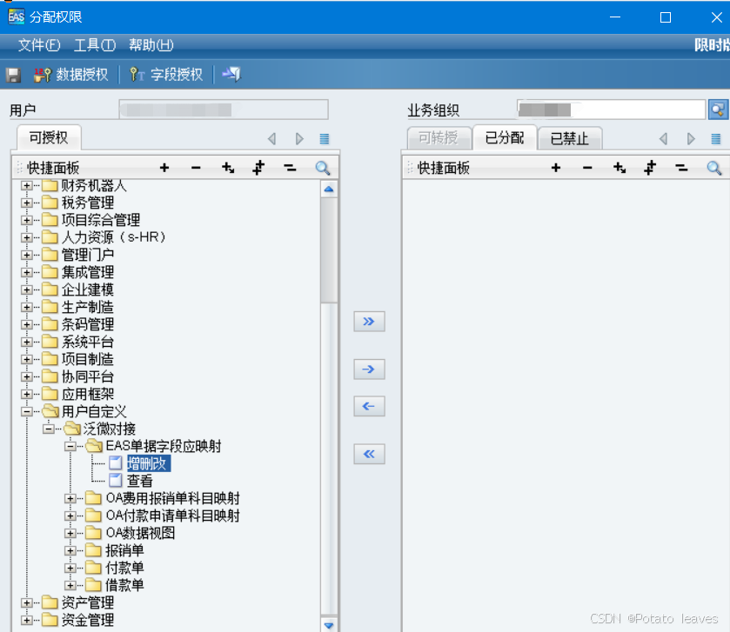Open 字段授权 field authorization
Image resolution: width=730 pixels, height=632 pixels.
tap(166, 75)
